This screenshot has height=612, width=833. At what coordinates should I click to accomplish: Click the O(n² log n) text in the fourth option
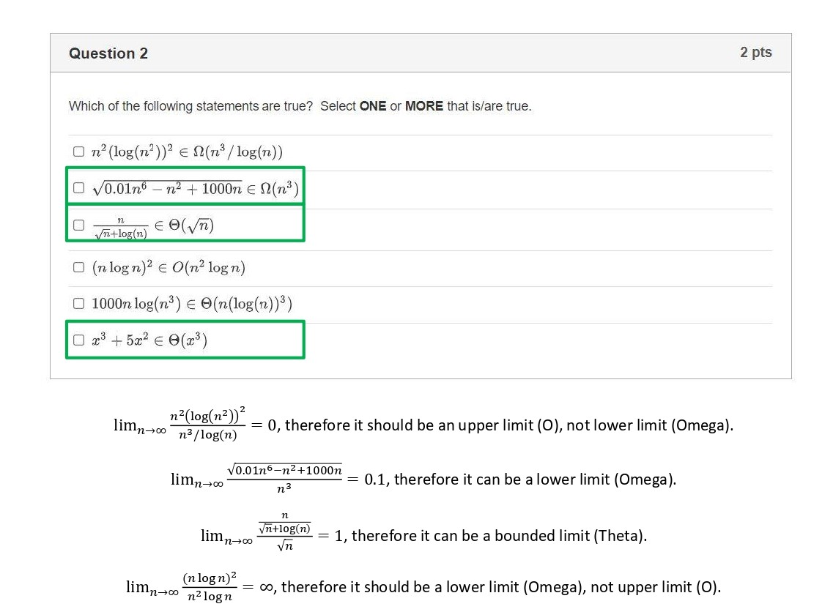click(x=209, y=268)
